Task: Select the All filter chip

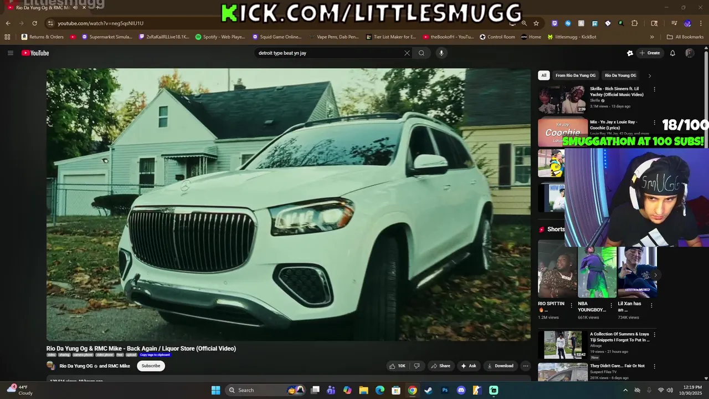Action: pos(544,75)
